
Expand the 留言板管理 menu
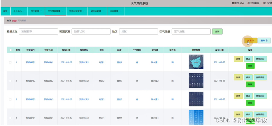pos(97,11)
